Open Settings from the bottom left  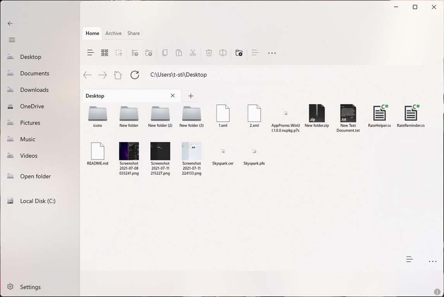30,287
